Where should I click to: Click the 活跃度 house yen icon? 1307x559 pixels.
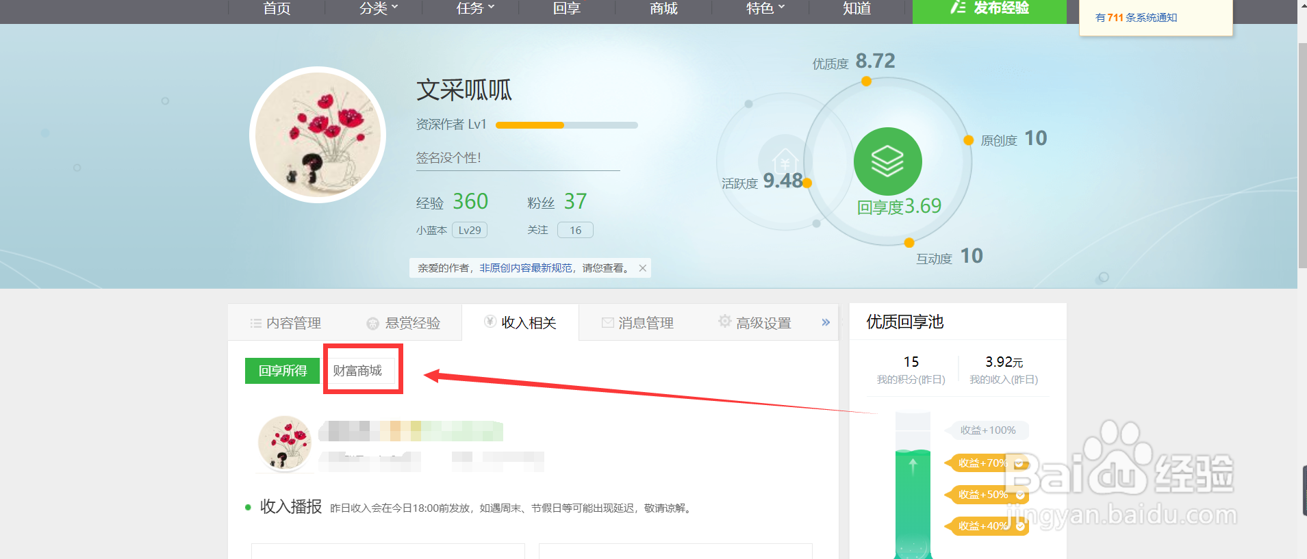[785, 163]
